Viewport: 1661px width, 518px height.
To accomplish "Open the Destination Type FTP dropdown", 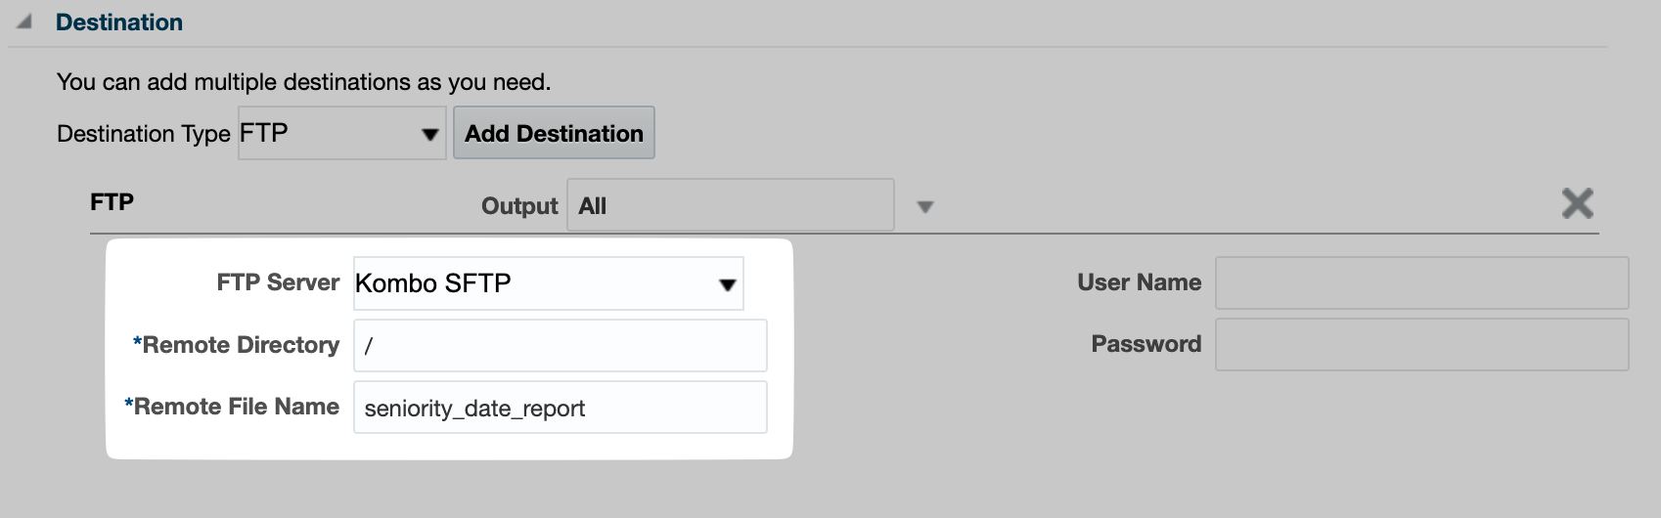I will coord(342,134).
